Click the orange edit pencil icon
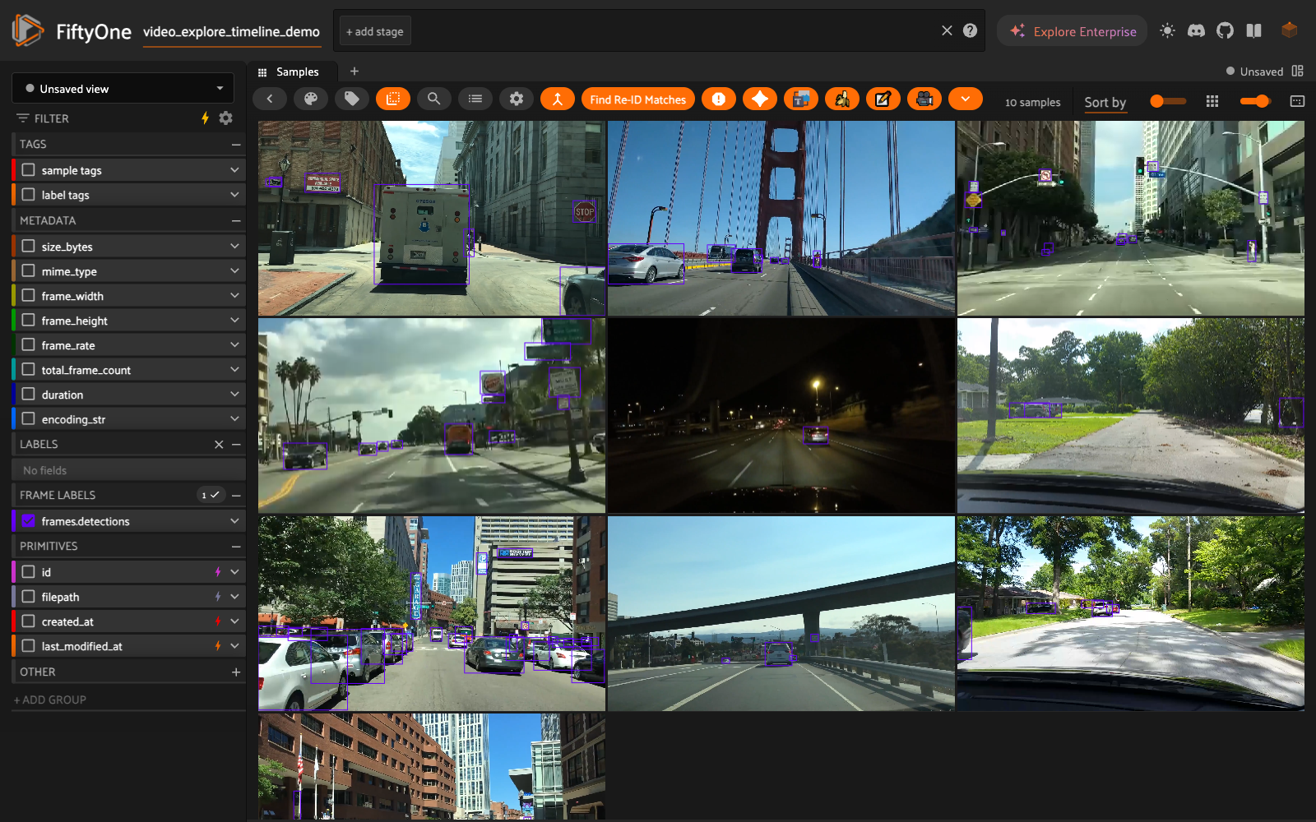The height and width of the screenshot is (822, 1316). tap(883, 99)
